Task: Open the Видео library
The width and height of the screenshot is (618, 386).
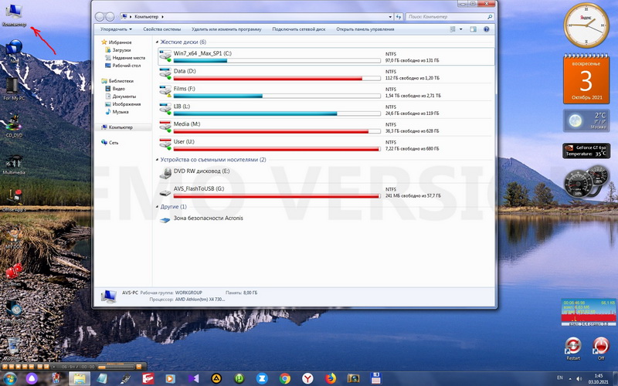Action: [x=118, y=89]
